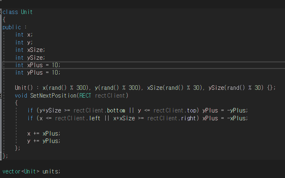Click the 'public' access specifier
285x178 pixels.
point(12,27)
